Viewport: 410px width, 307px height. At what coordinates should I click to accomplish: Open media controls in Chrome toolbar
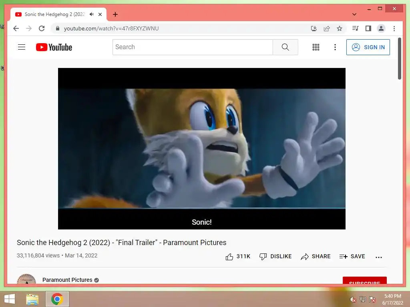tap(356, 28)
